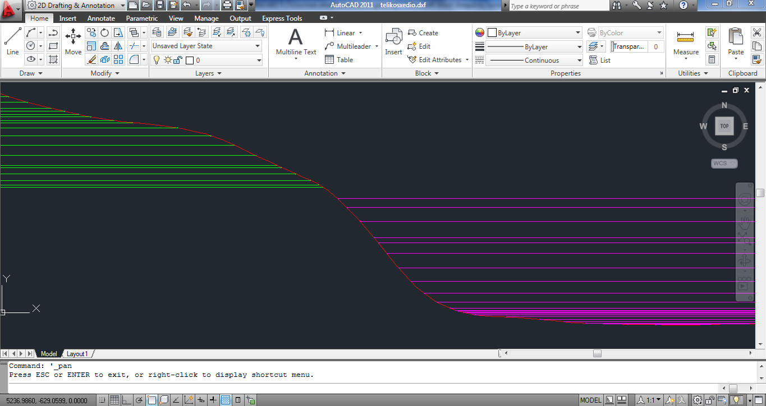Open Layer Properties manager icon

point(157,32)
